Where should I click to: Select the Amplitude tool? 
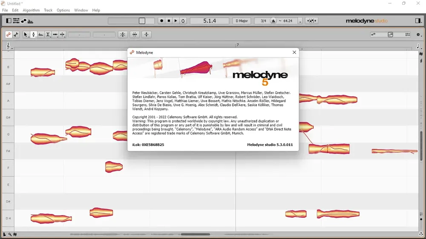(48, 34)
